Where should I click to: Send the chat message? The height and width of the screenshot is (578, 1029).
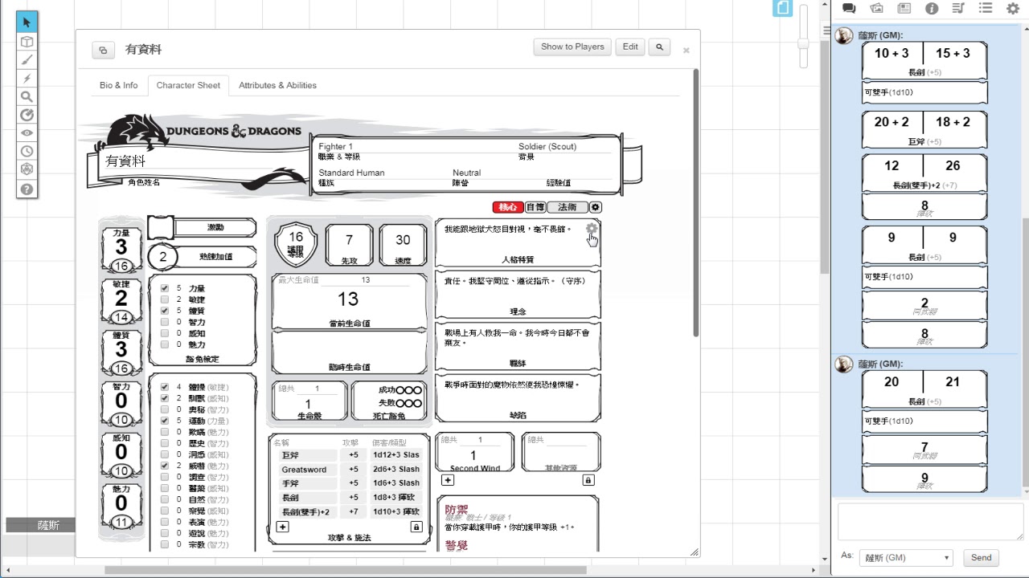(982, 558)
